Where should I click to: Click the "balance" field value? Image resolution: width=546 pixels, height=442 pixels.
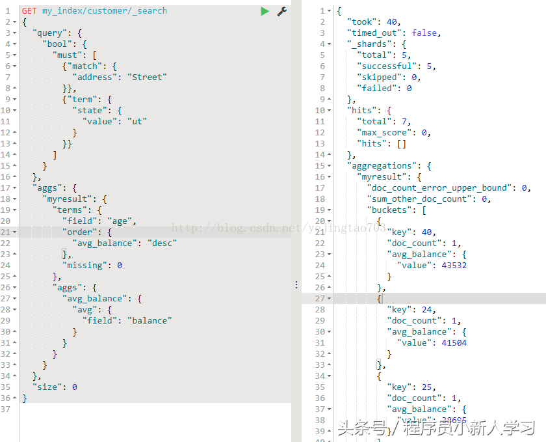pyautogui.click(x=149, y=321)
